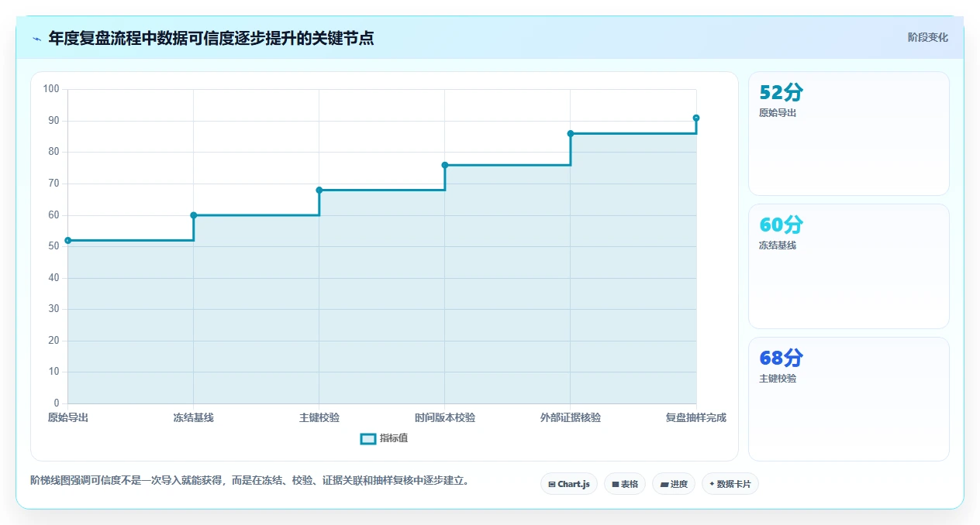
Task: Click the footer description about 阶梯线图
Action: pos(250,480)
